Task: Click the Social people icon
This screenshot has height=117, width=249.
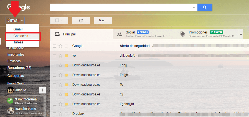Action: coord(120,34)
